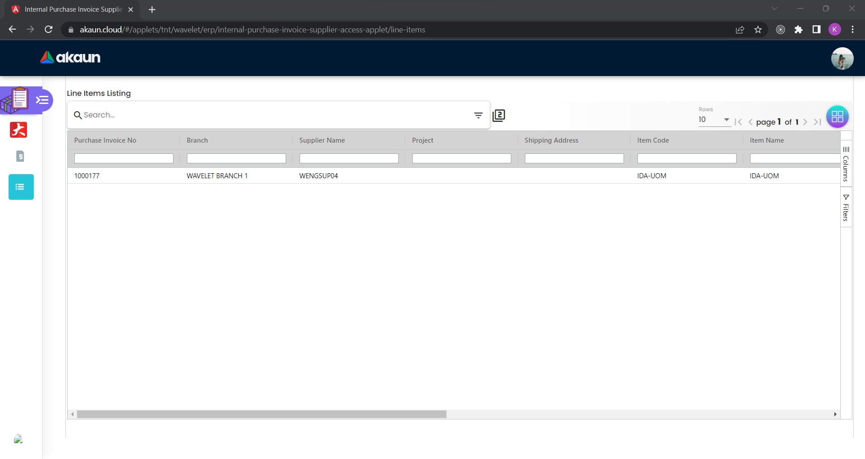Go to last page of listing

[817, 122]
